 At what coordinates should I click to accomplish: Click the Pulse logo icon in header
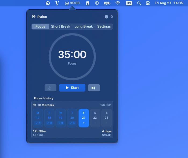tap(34, 17)
